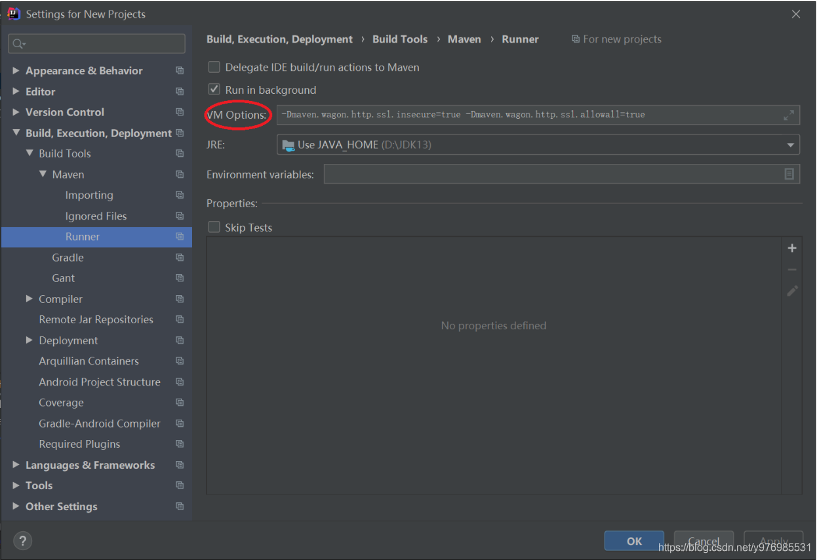Check the Skip Tests box
817x560 pixels.
pos(214,227)
